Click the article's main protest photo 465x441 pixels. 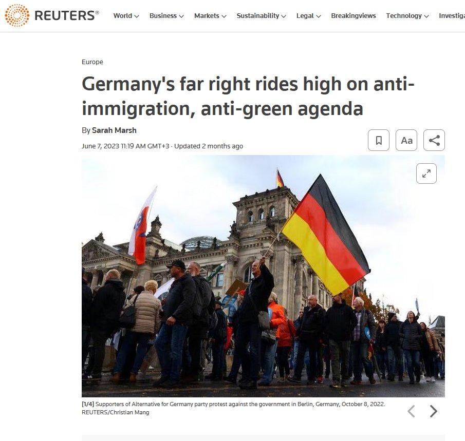click(x=263, y=276)
